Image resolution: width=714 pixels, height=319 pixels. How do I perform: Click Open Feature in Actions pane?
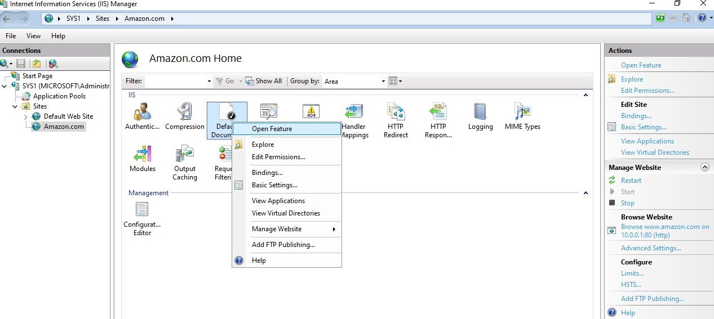click(641, 65)
